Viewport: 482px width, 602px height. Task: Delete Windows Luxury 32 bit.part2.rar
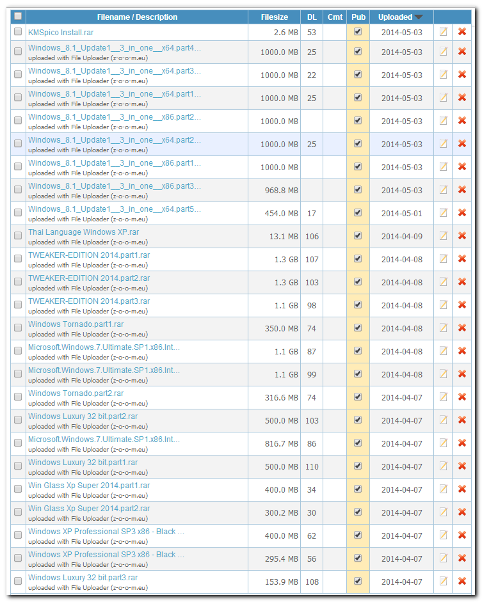pyautogui.click(x=462, y=420)
